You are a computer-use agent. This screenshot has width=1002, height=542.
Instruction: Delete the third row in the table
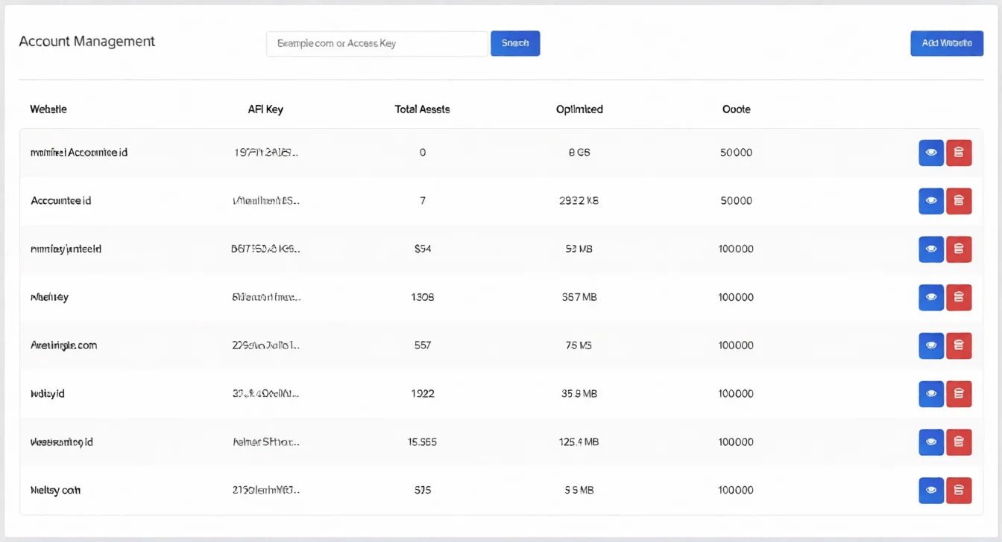coord(959,249)
